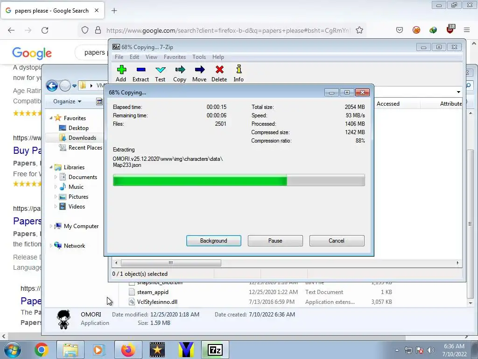This screenshot has width=478, height=359.
Task: Click the Google logo
Action: [x=32, y=53]
